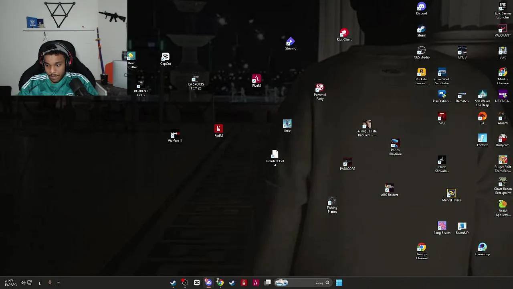Image resolution: width=513 pixels, height=289 pixels.
Task: Launch PANICORE from the desktop
Action: pos(347,164)
